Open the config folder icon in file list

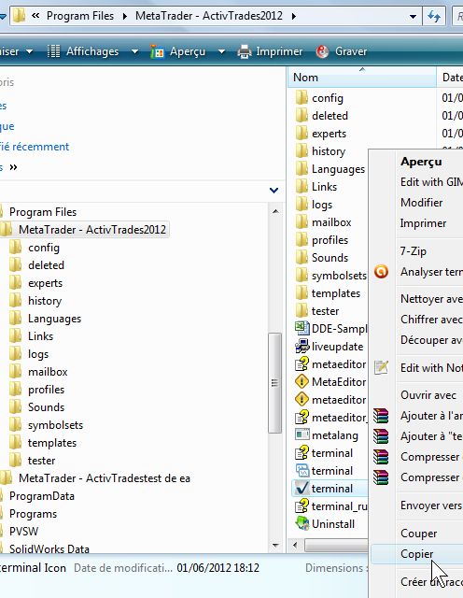[x=302, y=98]
